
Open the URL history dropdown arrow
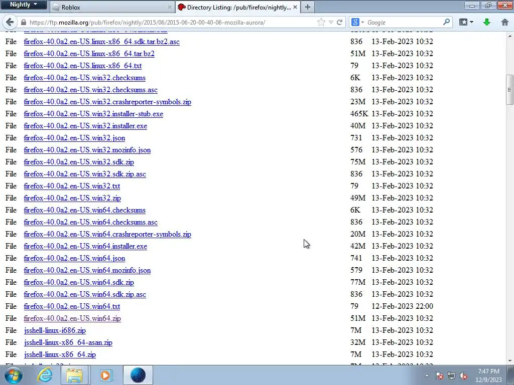(331, 22)
